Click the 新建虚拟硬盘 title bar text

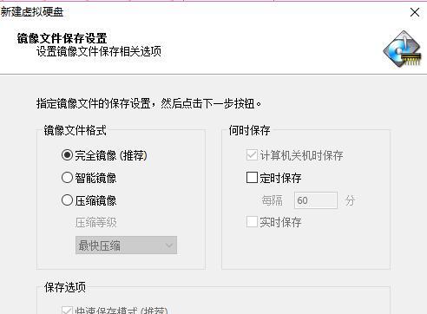click(x=32, y=12)
